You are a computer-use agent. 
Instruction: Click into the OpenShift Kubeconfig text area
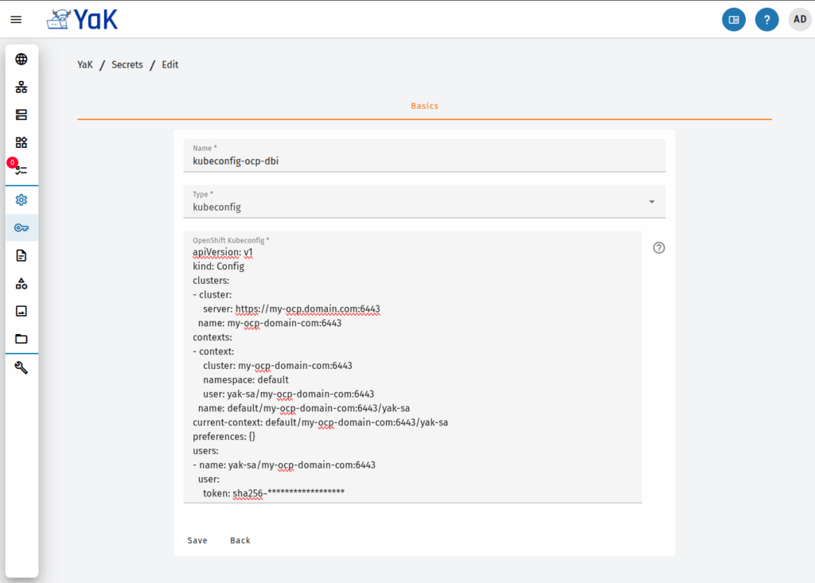click(413, 367)
